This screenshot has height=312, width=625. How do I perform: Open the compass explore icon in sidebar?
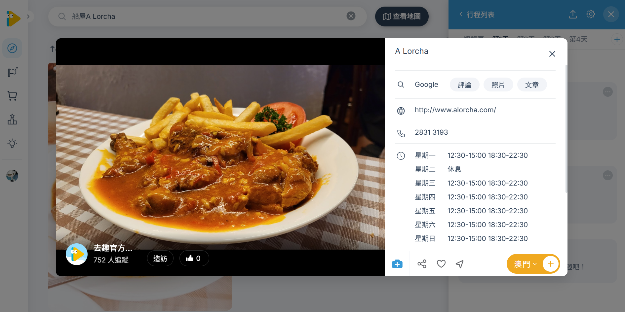12,48
